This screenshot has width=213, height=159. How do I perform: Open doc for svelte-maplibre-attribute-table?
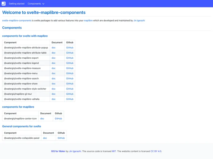(54, 53)
